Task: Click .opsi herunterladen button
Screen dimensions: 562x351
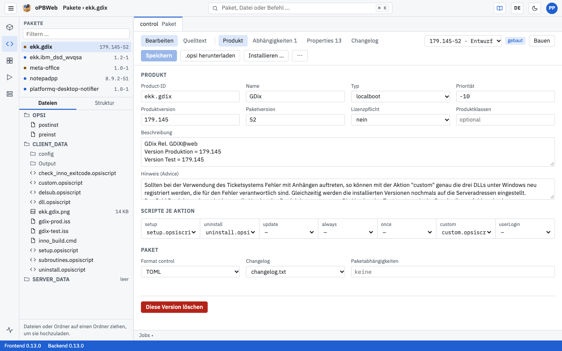Action: [210, 56]
